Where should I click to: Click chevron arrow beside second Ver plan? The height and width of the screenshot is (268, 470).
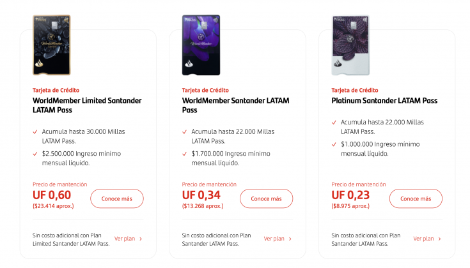click(290, 239)
